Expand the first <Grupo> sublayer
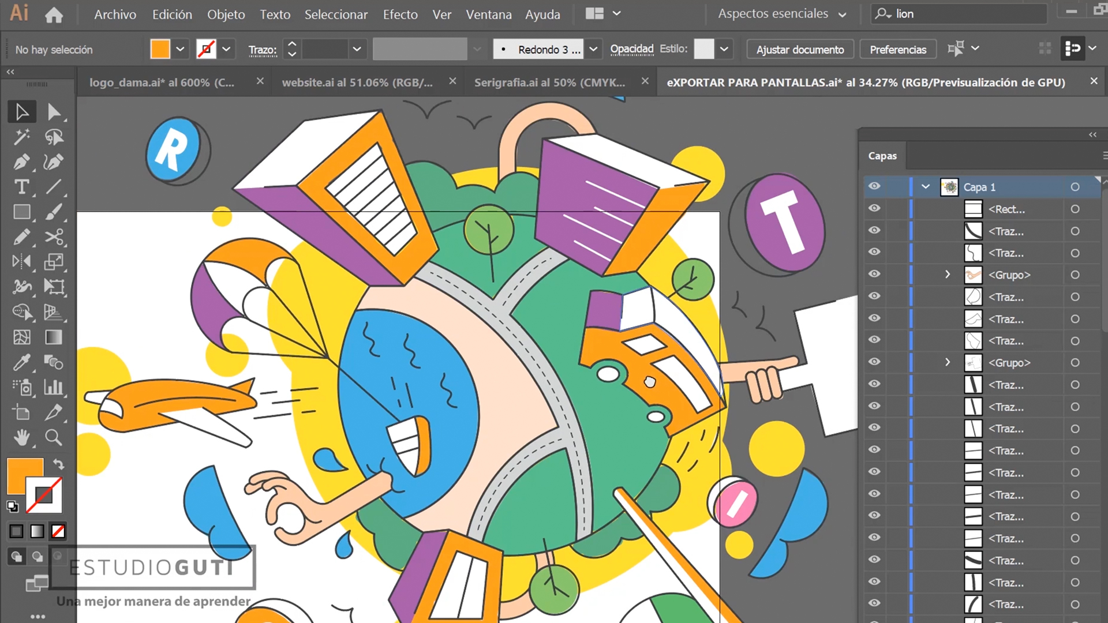The width and height of the screenshot is (1108, 623). pos(948,275)
